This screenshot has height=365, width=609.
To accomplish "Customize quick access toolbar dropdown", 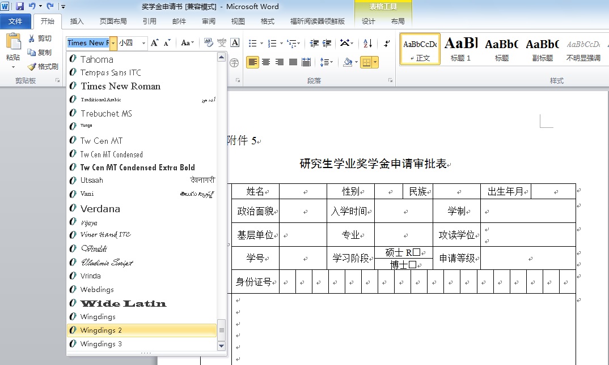I will [x=63, y=7].
